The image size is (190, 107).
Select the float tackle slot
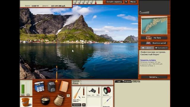[107, 102]
